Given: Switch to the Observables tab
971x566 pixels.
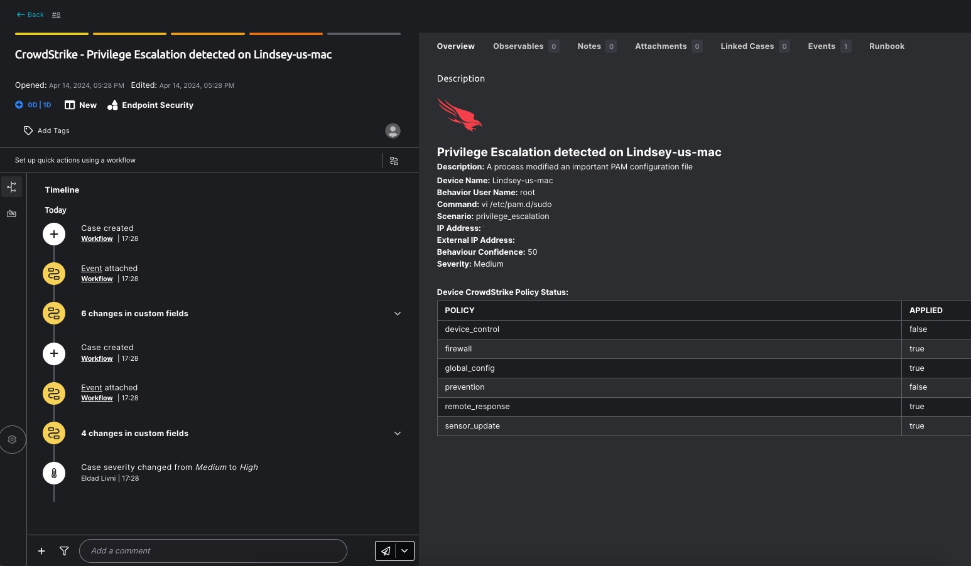Looking at the screenshot, I should pos(518,46).
